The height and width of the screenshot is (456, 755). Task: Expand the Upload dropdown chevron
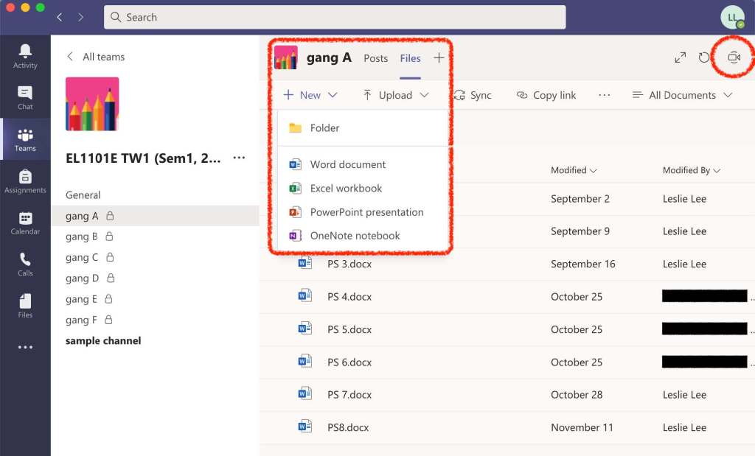point(424,94)
